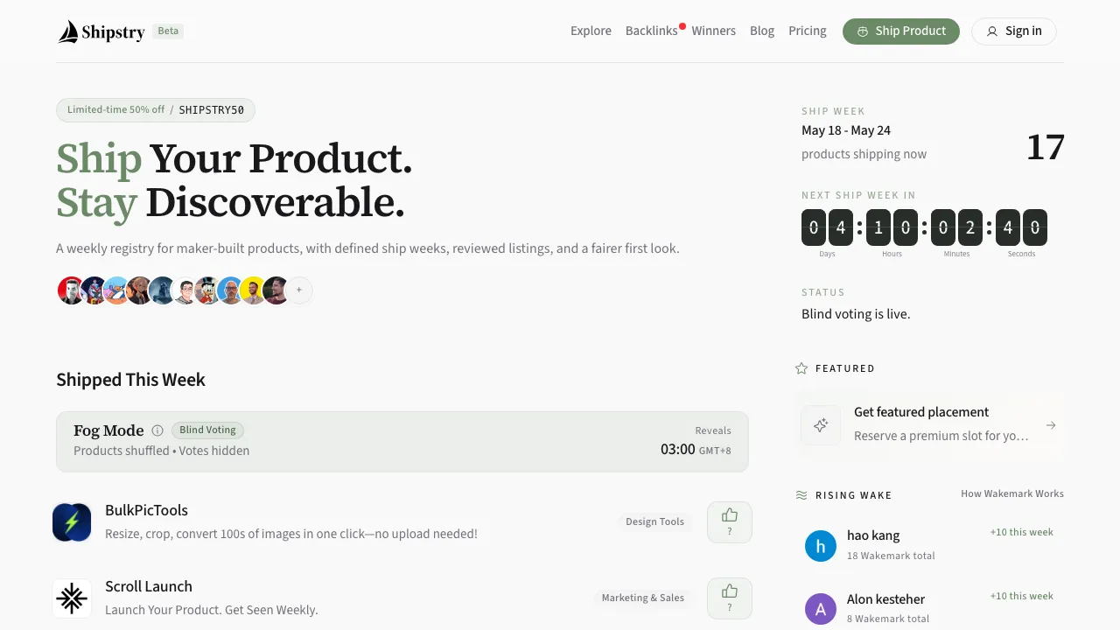Click the Featured star icon
1120x630 pixels.
coord(801,368)
